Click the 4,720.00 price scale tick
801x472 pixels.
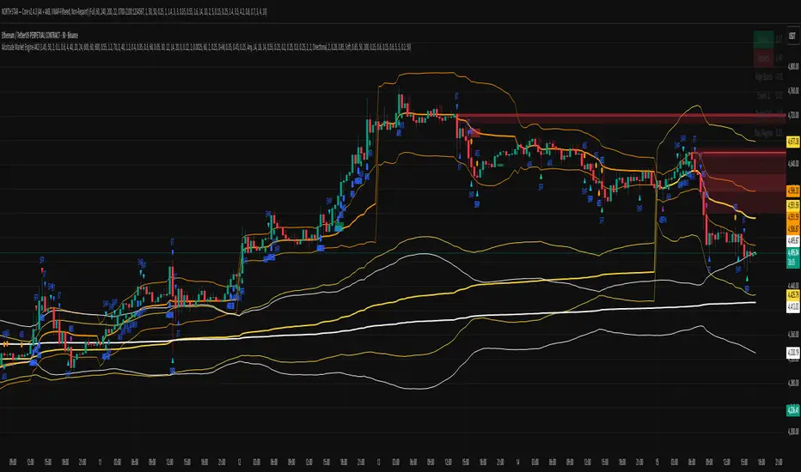click(x=793, y=115)
